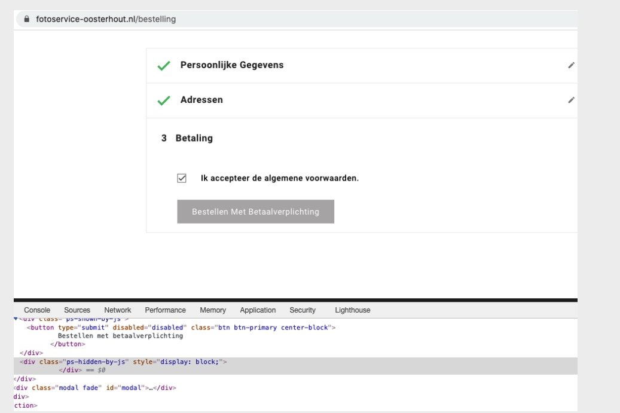The image size is (620, 413).
Task: Go to the Performance tab
Action: coord(165,310)
